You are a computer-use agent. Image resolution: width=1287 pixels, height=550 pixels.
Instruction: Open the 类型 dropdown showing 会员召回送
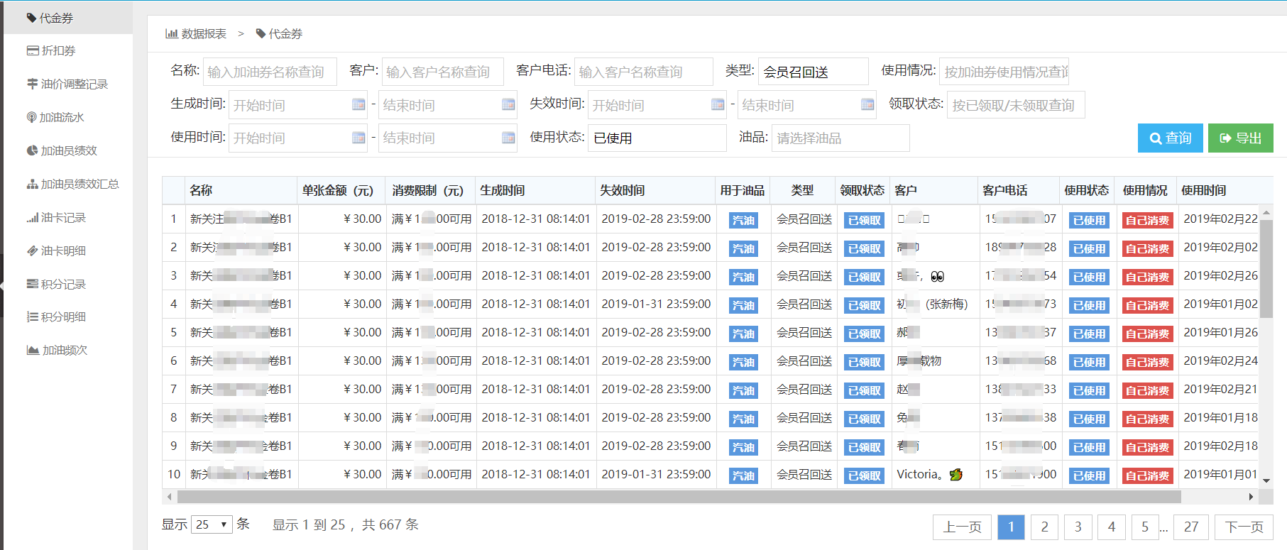(813, 72)
